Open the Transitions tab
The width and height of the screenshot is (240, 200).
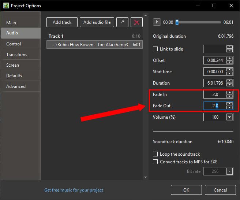[21, 55]
